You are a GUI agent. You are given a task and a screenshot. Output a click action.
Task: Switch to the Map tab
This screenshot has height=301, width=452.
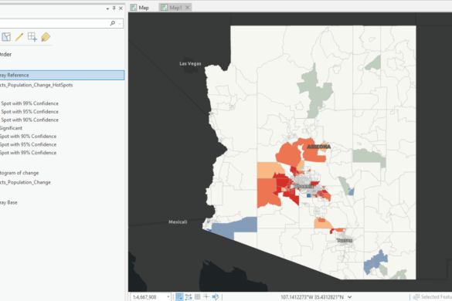pyautogui.click(x=140, y=8)
